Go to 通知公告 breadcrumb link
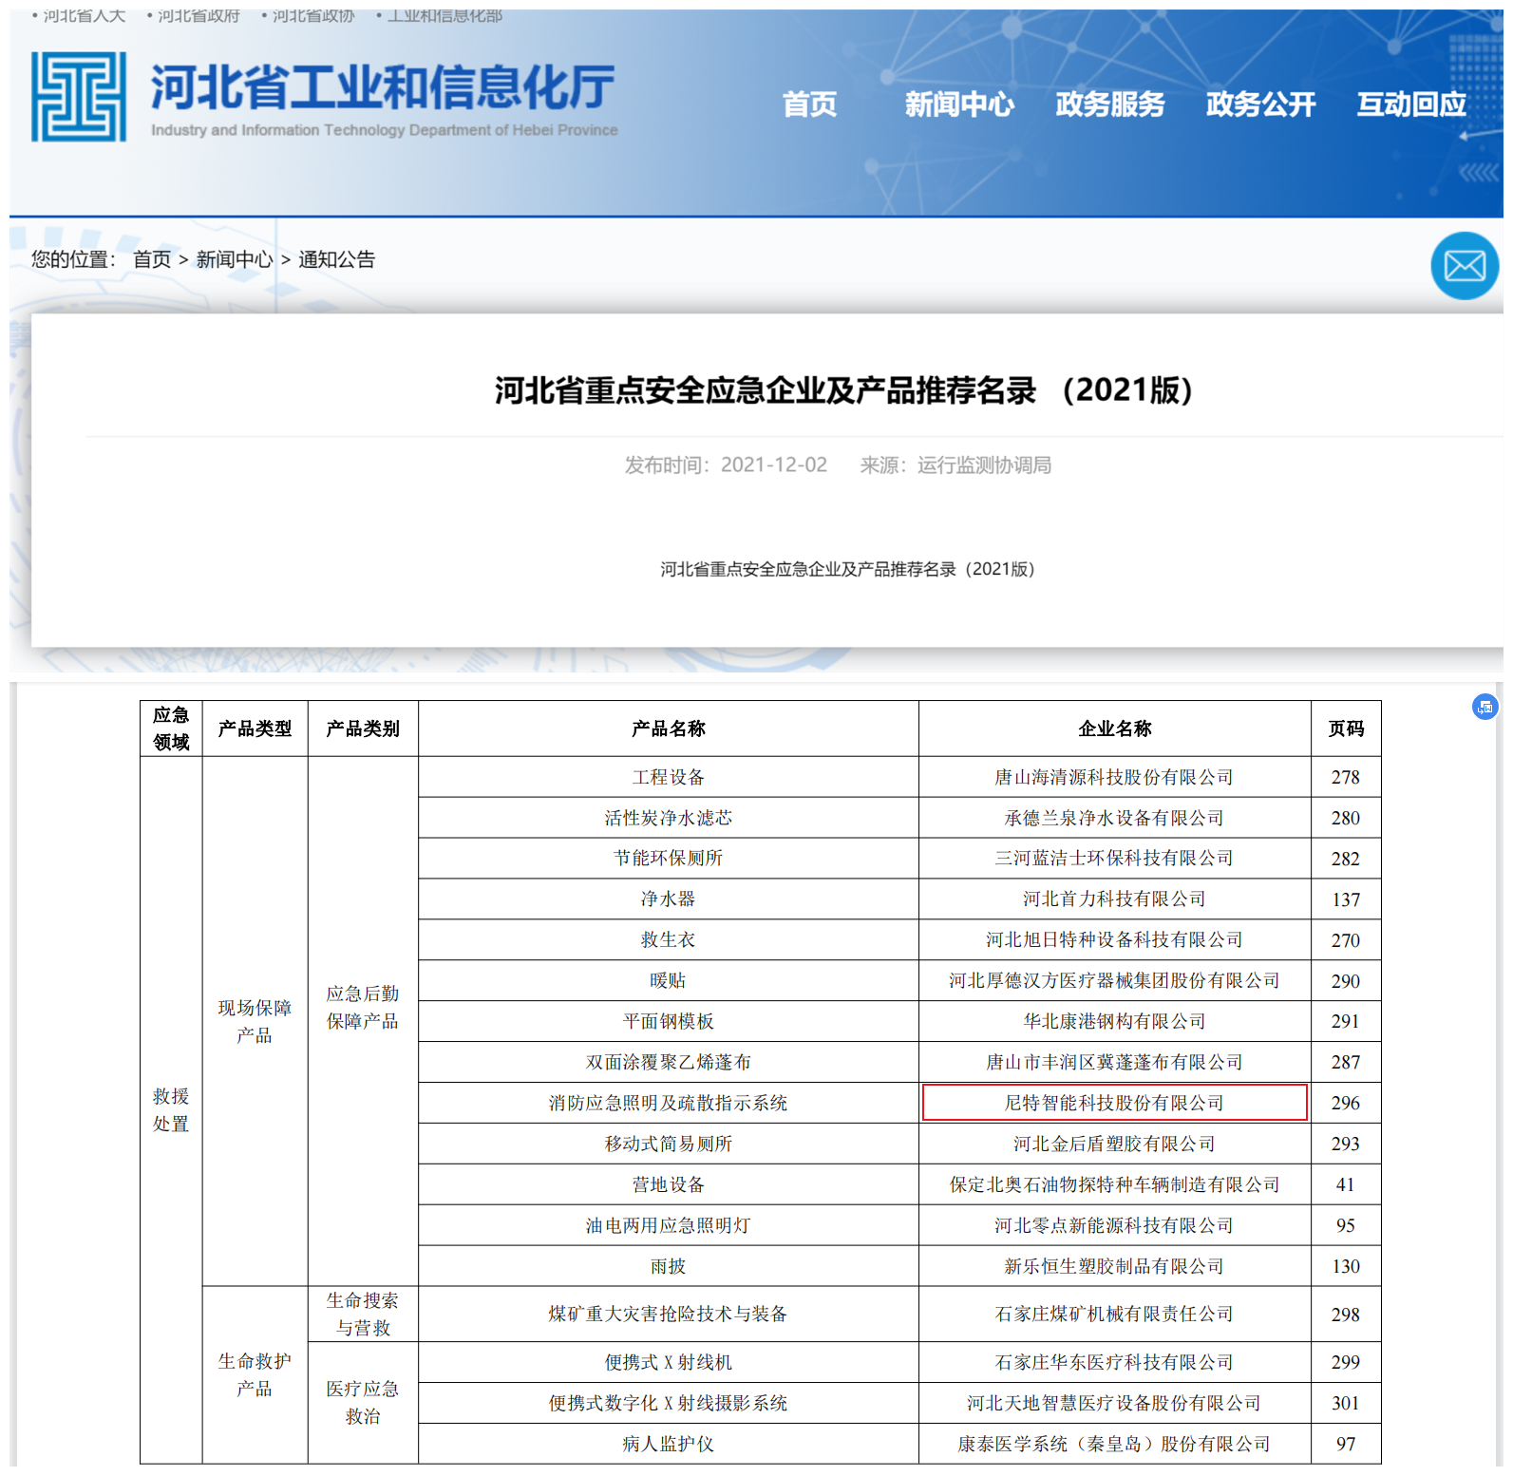Screen dimensions: 1513x1476 (336, 259)
